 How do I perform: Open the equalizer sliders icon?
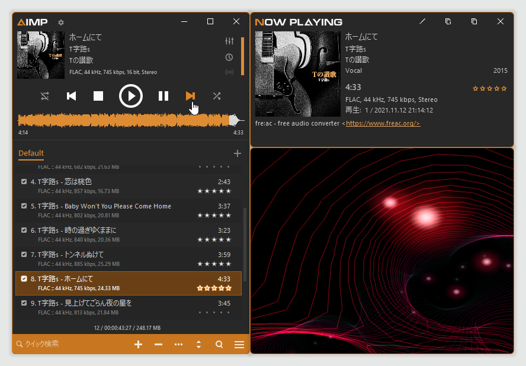229,41
